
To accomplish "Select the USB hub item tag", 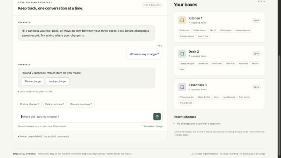I will tap(230, 64).
